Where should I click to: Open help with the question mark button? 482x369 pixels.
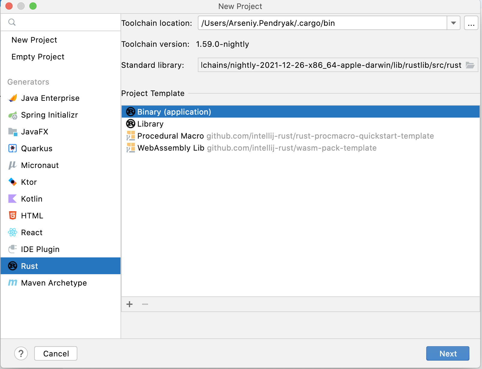pos(21,353)
